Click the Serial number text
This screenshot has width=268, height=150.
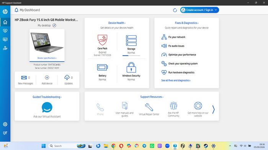47,68
